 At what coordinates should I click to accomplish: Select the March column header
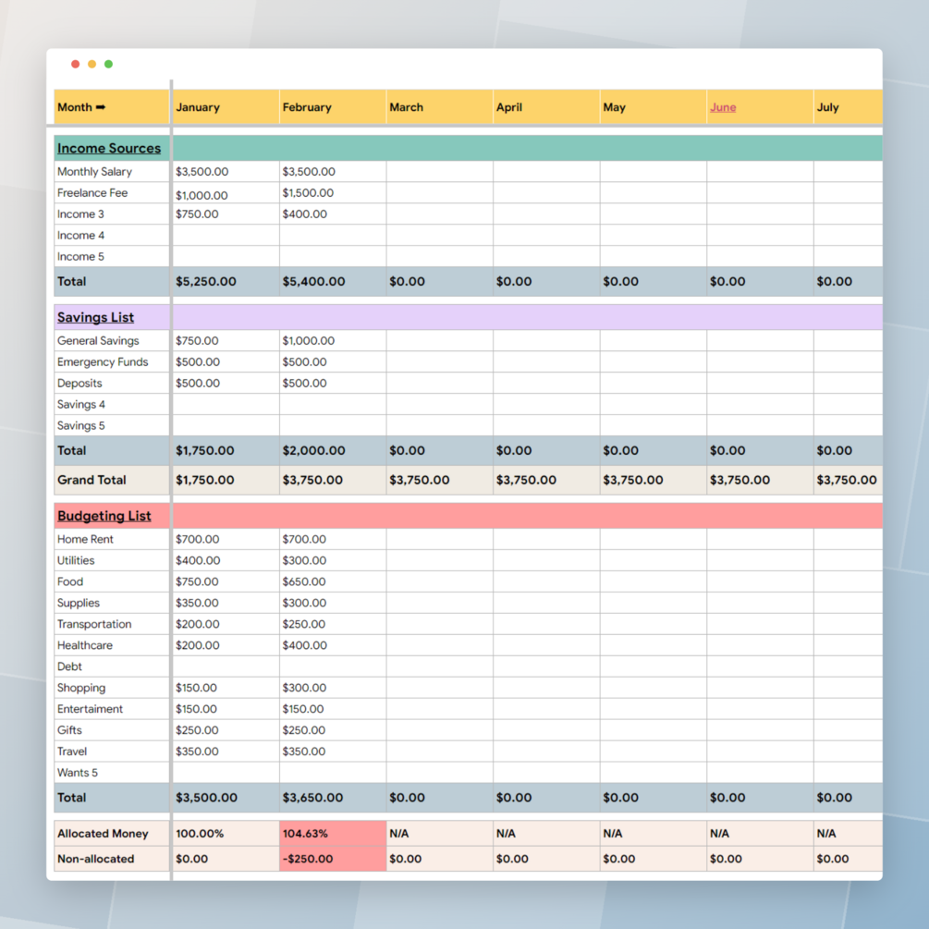point(440,107)
